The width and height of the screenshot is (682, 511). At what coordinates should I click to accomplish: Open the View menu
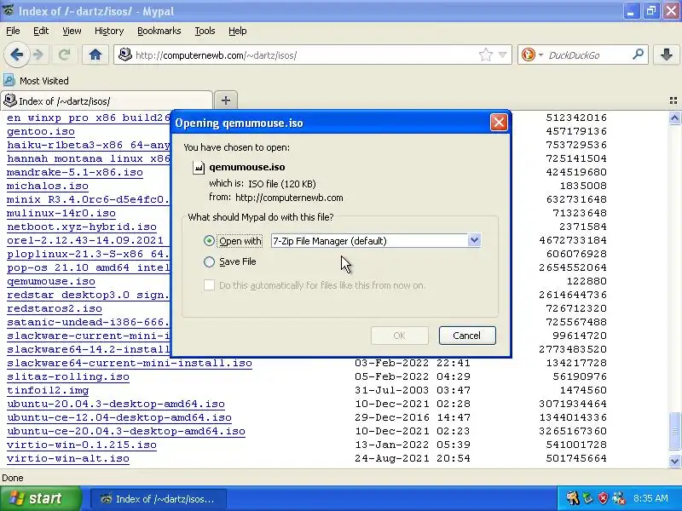pos(72,31)
